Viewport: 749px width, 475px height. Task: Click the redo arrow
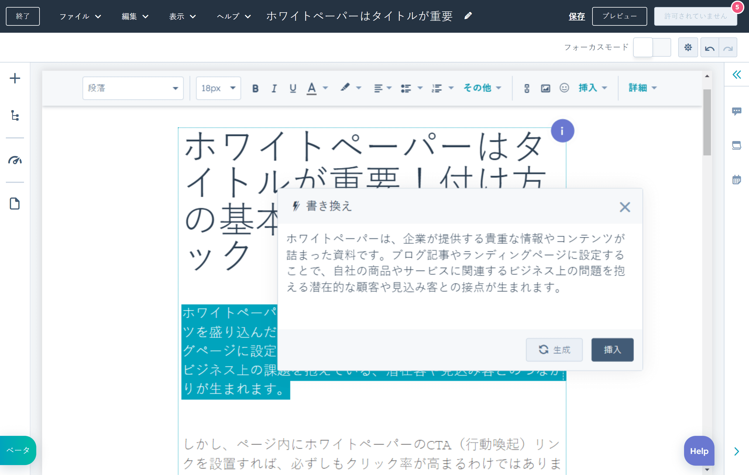(728, 48)
